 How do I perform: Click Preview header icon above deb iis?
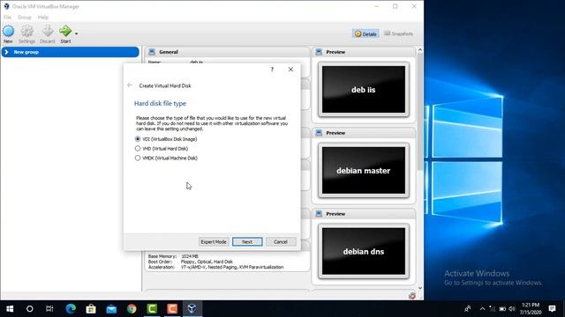click(319, 52)
